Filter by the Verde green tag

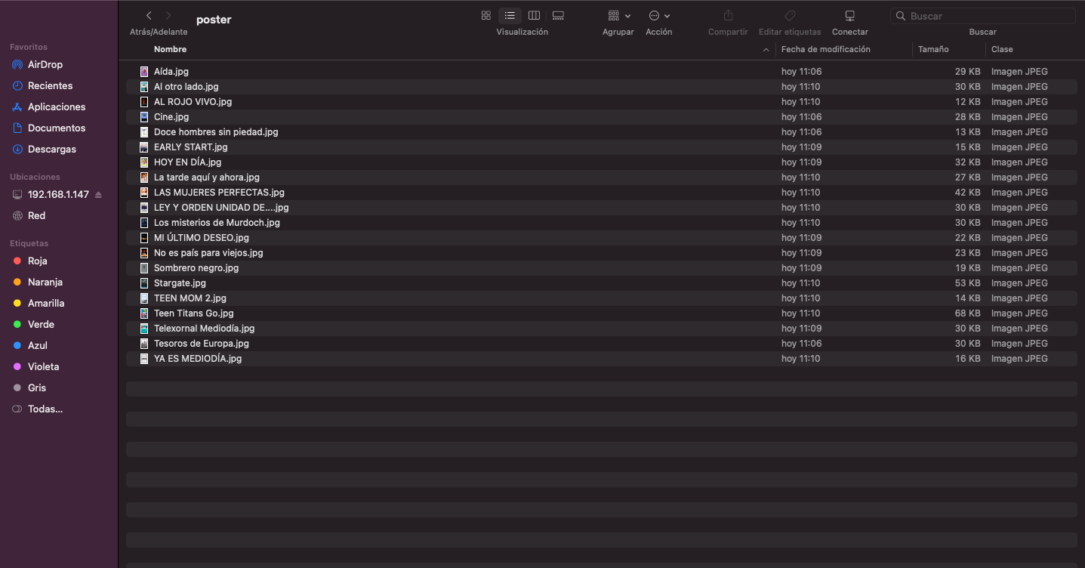[x=41, y=325]
